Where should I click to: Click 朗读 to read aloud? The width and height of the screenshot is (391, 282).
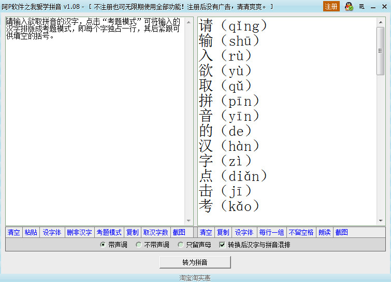tap(324, 232)
